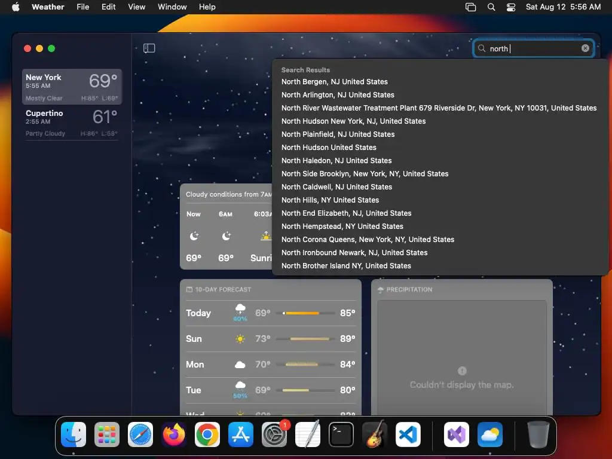This screenshot has height=459, width=612.
Task: Click the Sun temperature range bar
Action: 305,339
